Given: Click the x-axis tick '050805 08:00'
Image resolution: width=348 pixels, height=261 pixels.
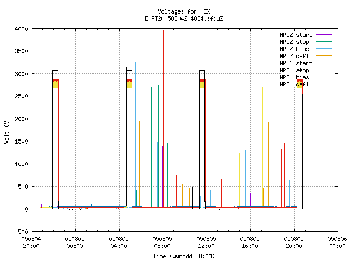Looking at the screenshot, I should [162, 243].
